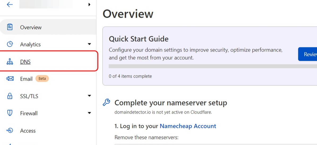
Task: Select the Overview menu item
Action: tap(31, 27)
